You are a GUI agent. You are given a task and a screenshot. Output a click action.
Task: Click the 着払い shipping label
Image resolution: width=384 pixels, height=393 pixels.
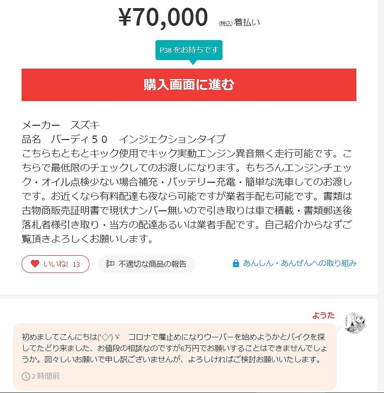(247, 22)
